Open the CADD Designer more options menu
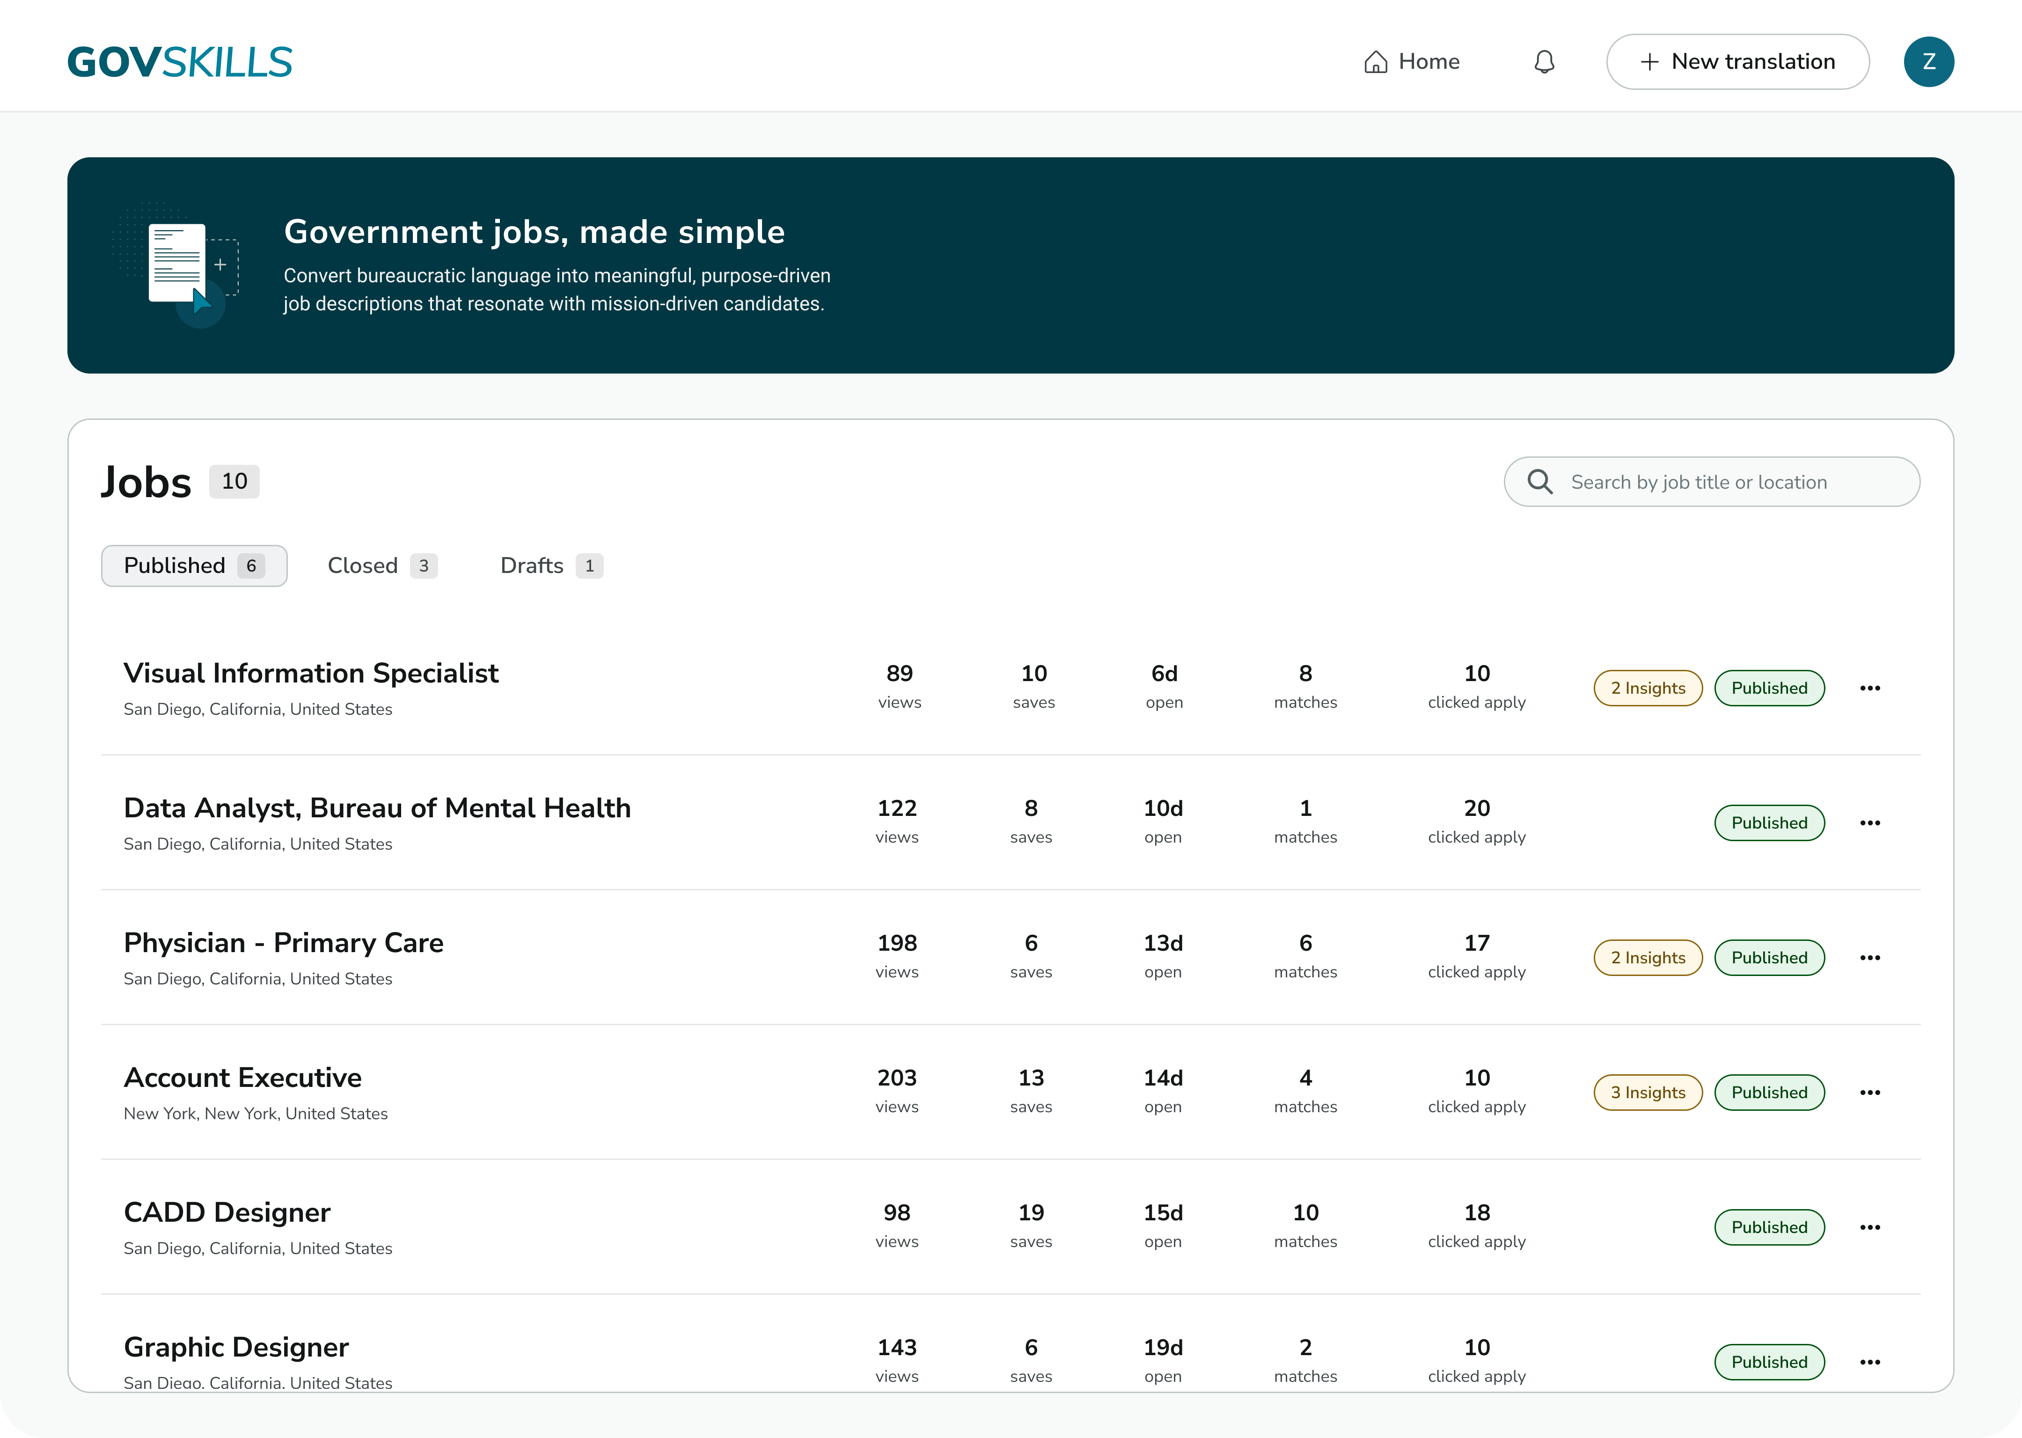 1870,1227
